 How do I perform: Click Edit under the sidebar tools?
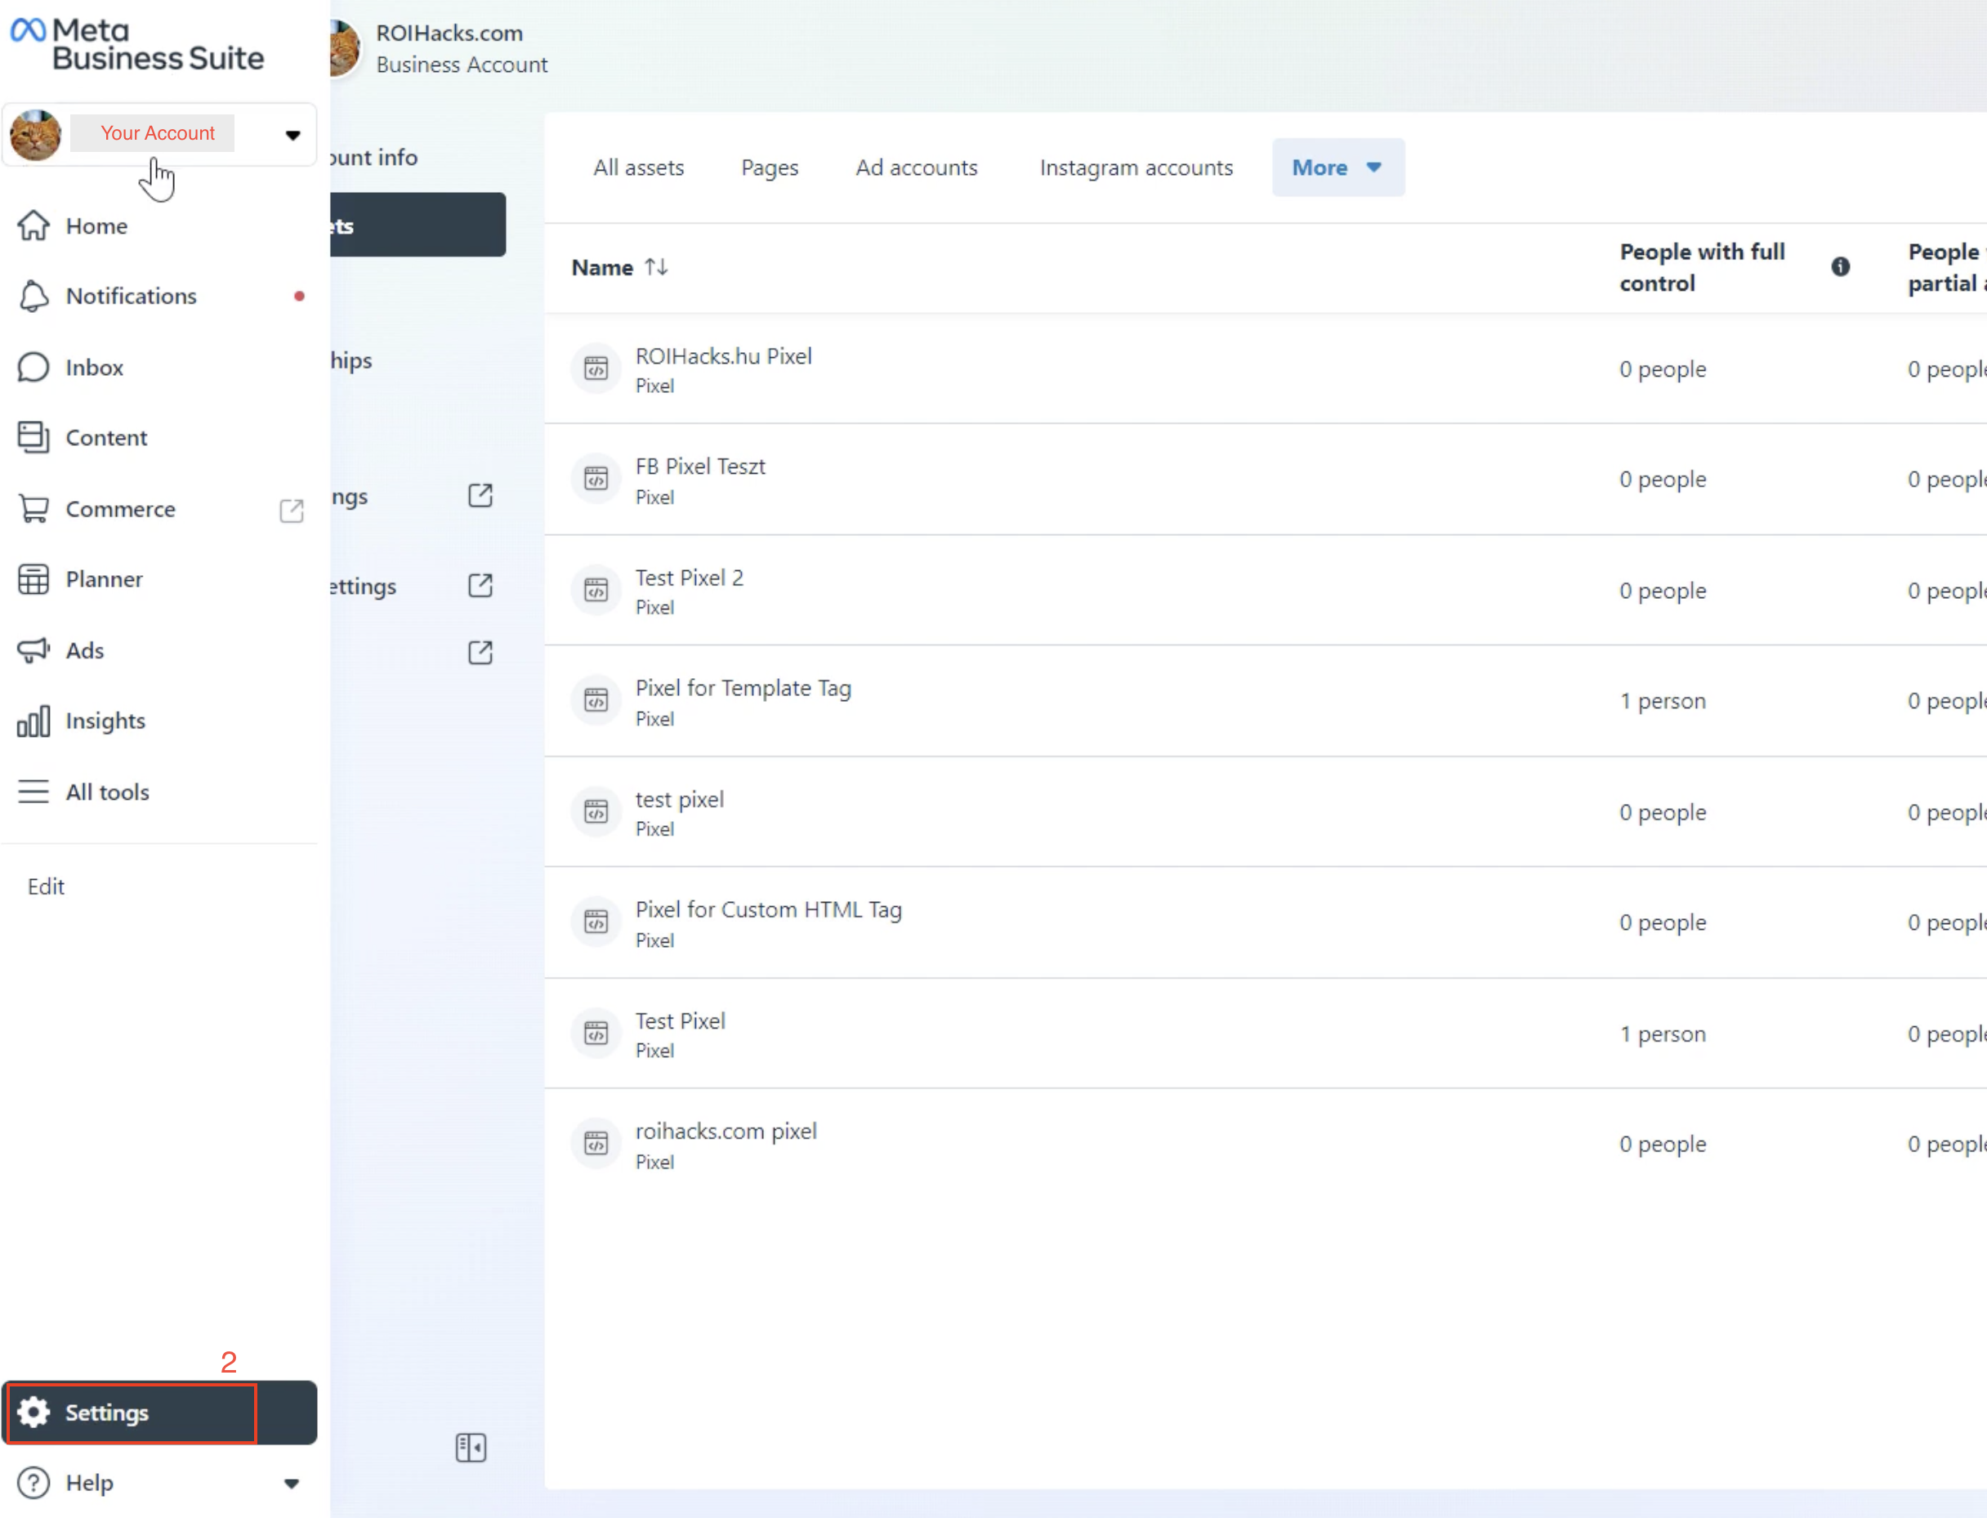pos(46,886)
